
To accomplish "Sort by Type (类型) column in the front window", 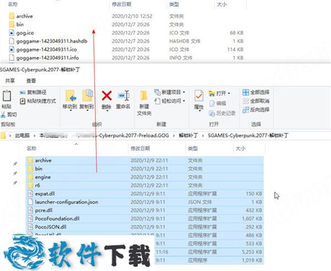I will (x=193, y=149).
